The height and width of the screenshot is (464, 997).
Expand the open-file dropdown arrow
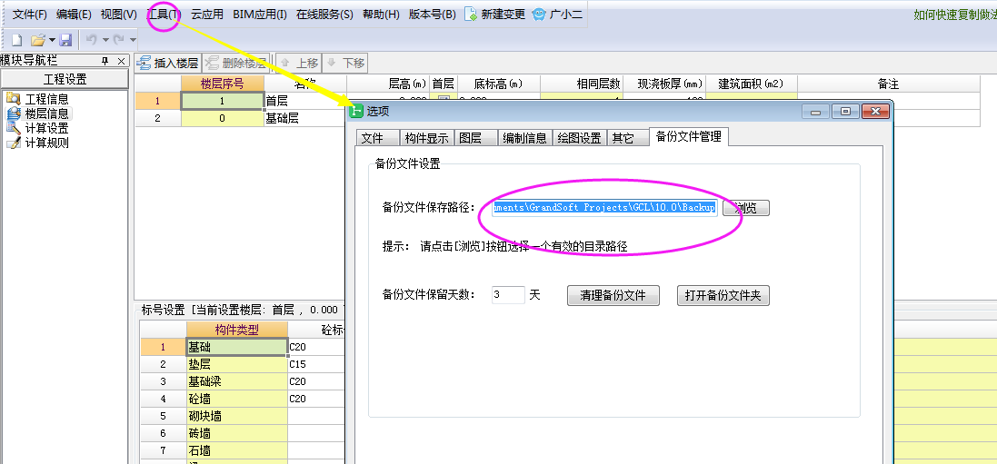[x=52, y=40]
